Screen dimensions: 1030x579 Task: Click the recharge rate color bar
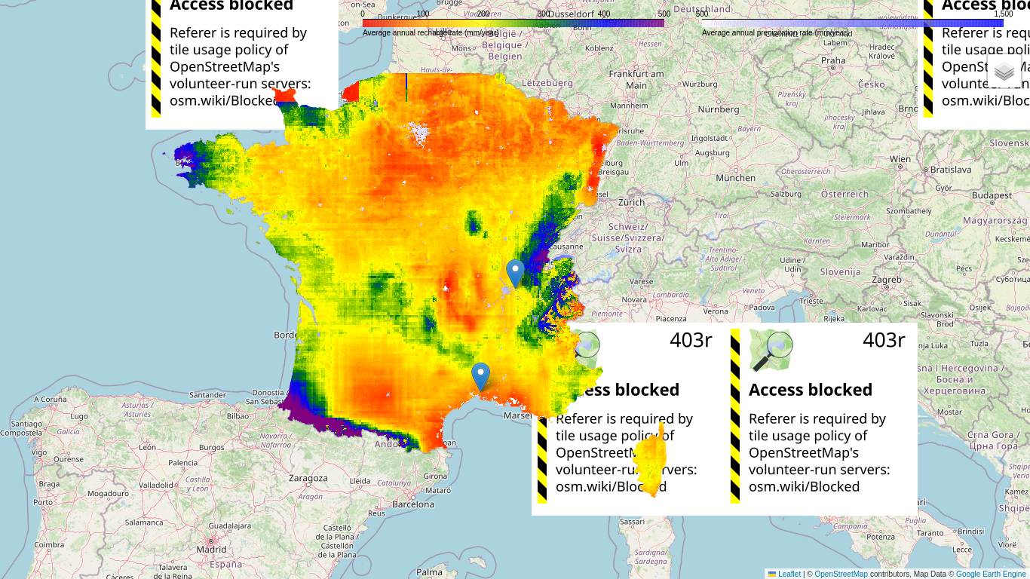[x=513, y=23]
